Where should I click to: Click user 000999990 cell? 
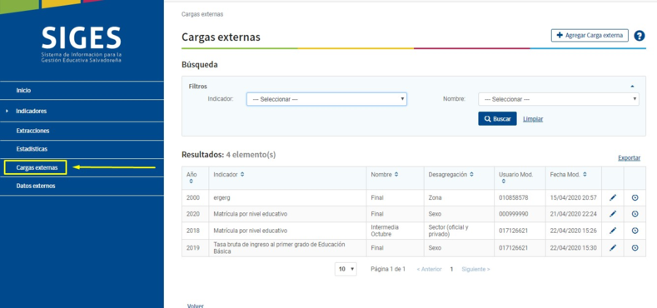520,214
